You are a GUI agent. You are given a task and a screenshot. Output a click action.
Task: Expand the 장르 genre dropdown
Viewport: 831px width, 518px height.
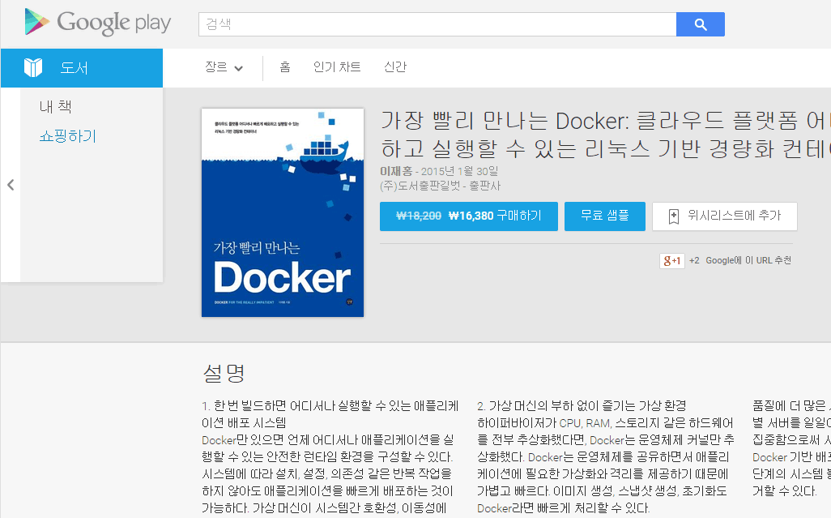coord(224,67)
